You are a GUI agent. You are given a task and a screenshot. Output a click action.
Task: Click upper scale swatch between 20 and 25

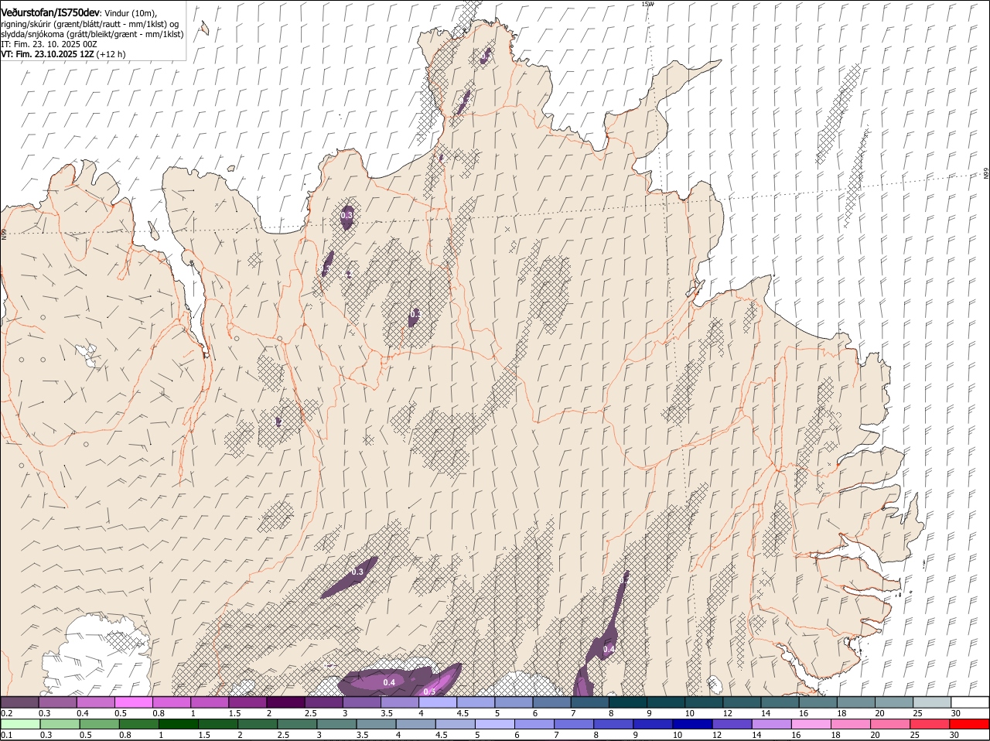(895, 702)
